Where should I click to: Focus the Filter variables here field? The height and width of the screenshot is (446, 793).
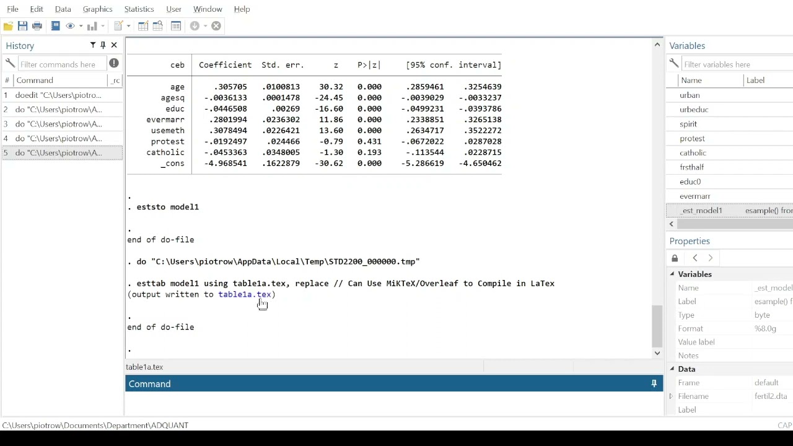(x=737, y=64)
